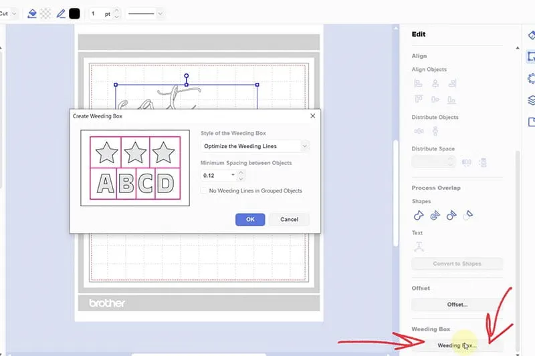The width and height of the screenshot is (535, 356).
Task: Open the Layers panel from right sidebar
Action: tap(531, 100)
